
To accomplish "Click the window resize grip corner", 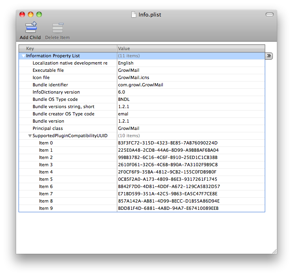I will [x=274, y=251].
